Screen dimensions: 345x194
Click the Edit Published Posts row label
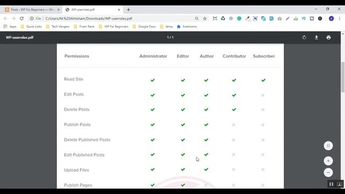[84, 155]
